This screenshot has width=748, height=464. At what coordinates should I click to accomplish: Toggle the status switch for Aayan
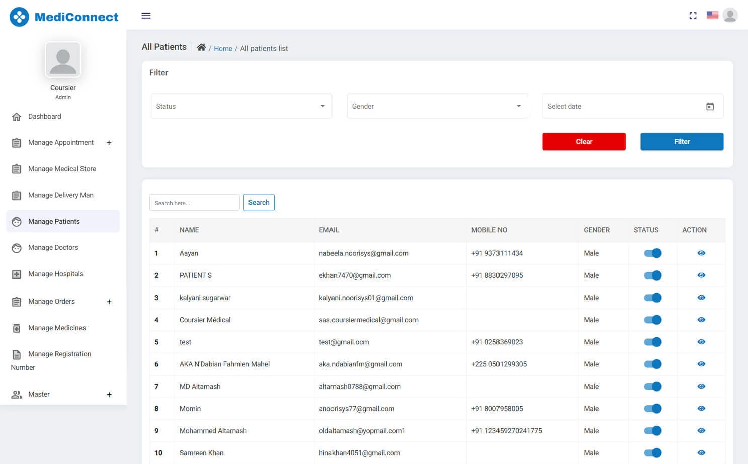point(652,253)
